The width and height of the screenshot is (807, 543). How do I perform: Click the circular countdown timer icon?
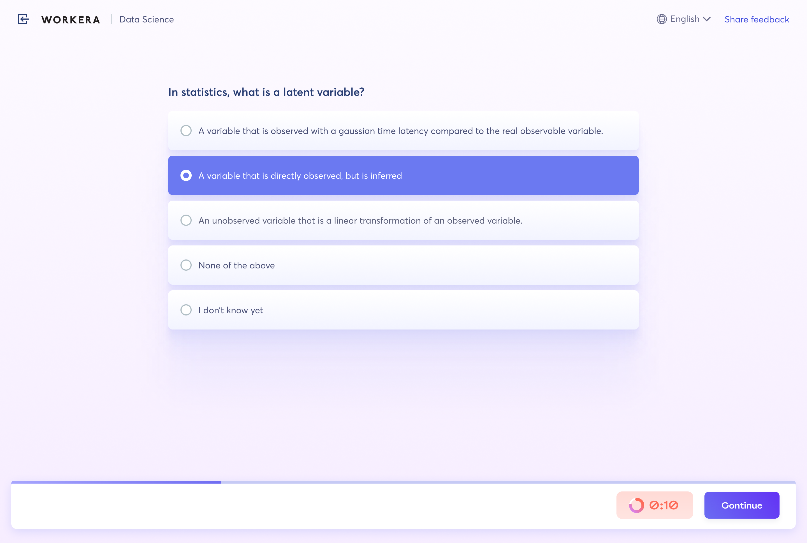(636, 505)
